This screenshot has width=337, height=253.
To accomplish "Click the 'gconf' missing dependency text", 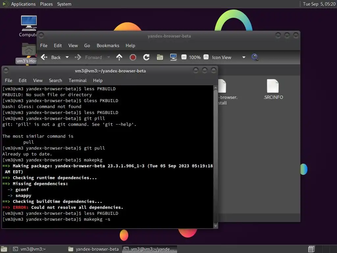I will 22,189.
